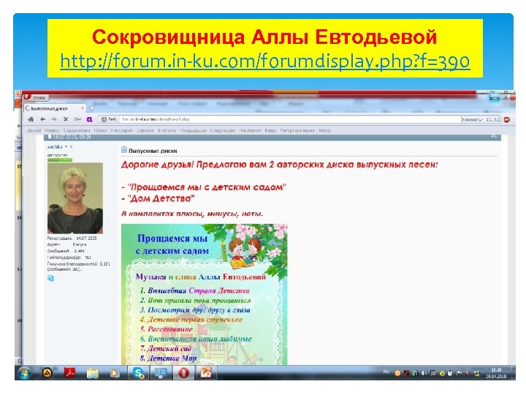
Task: Click Домой in navigation bar
Action: pos(34,130)
